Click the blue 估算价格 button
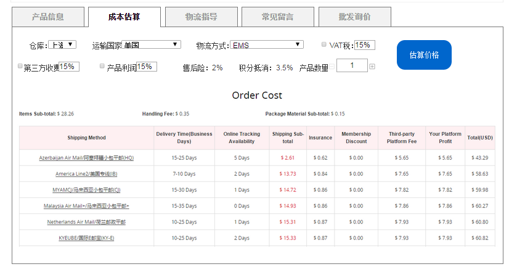Image resolution: width=517 pixels, height=277 pixels. [x=424, y=55]
